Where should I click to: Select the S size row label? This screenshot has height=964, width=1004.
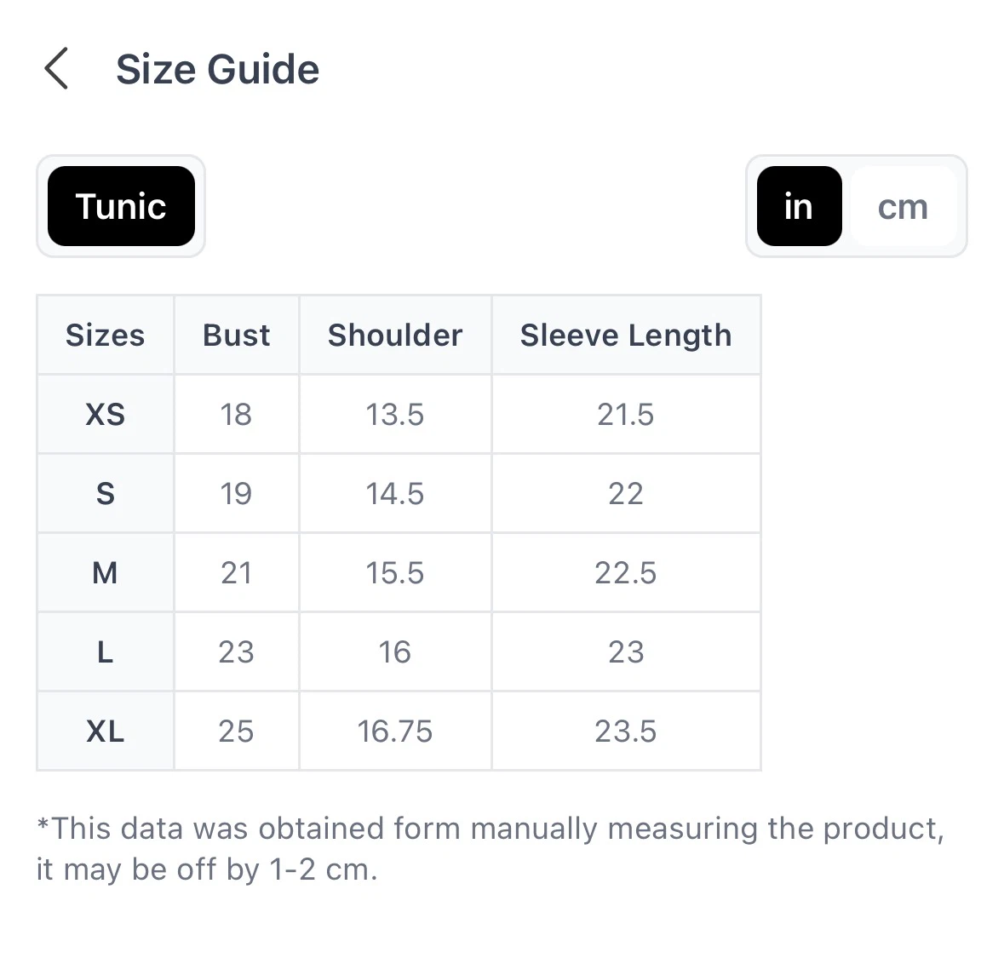point(106,494)
